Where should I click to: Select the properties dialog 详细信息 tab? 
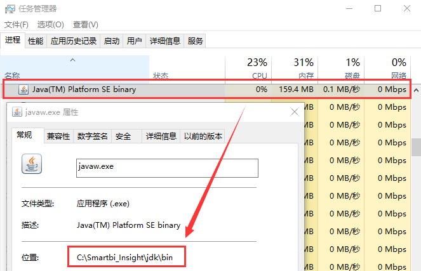(x=161, y=136)
